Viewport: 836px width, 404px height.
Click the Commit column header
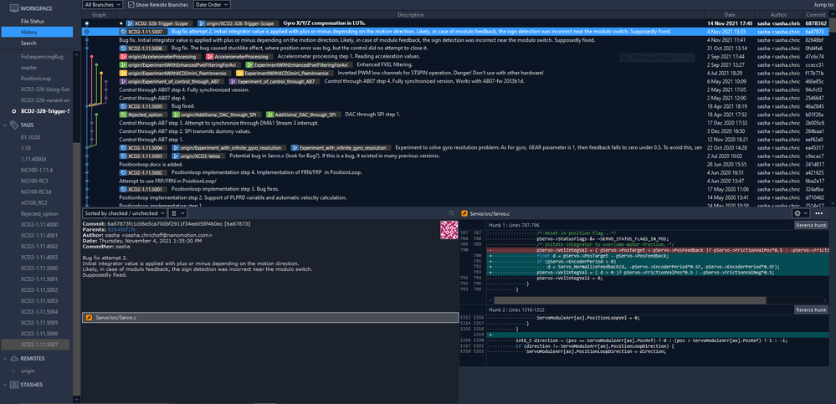(x=816, y=15)
